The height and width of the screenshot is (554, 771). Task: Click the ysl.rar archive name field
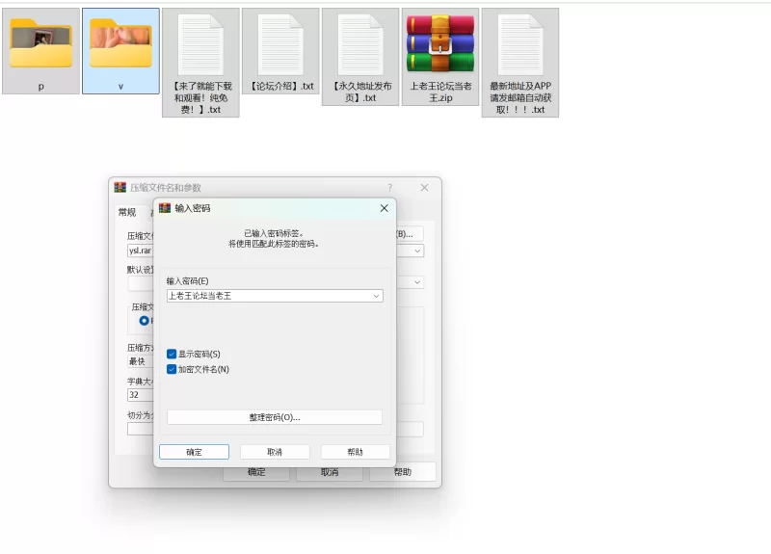click(x=140, y=251)
